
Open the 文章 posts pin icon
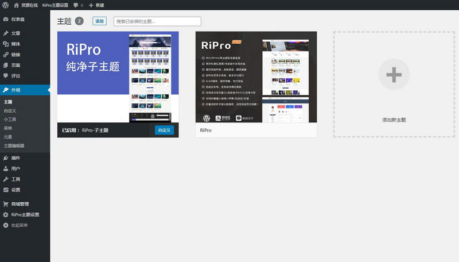pos(6,33)
